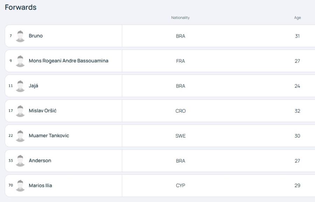Open Bruno's player profile link
This screenshot has width=315, height=202.
pos(36,36)
